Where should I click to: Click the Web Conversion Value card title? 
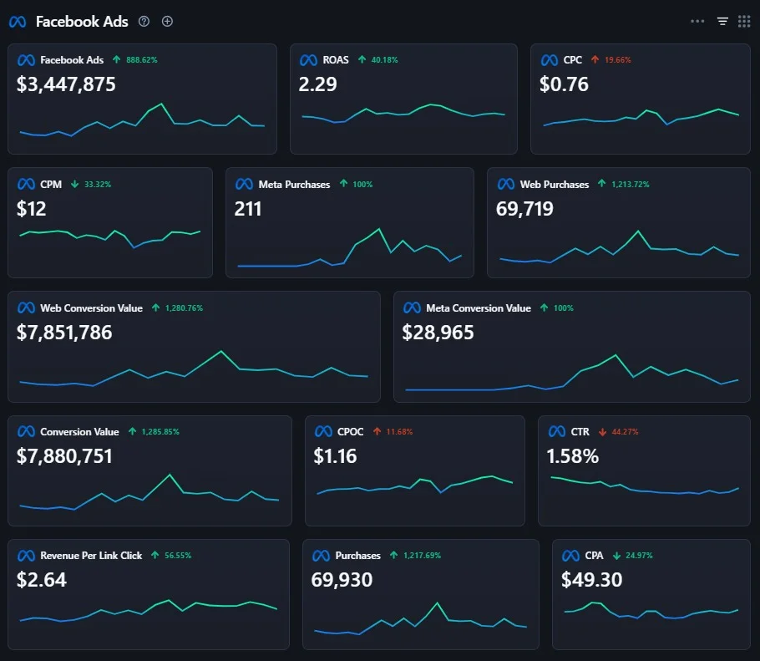point(92,308)
